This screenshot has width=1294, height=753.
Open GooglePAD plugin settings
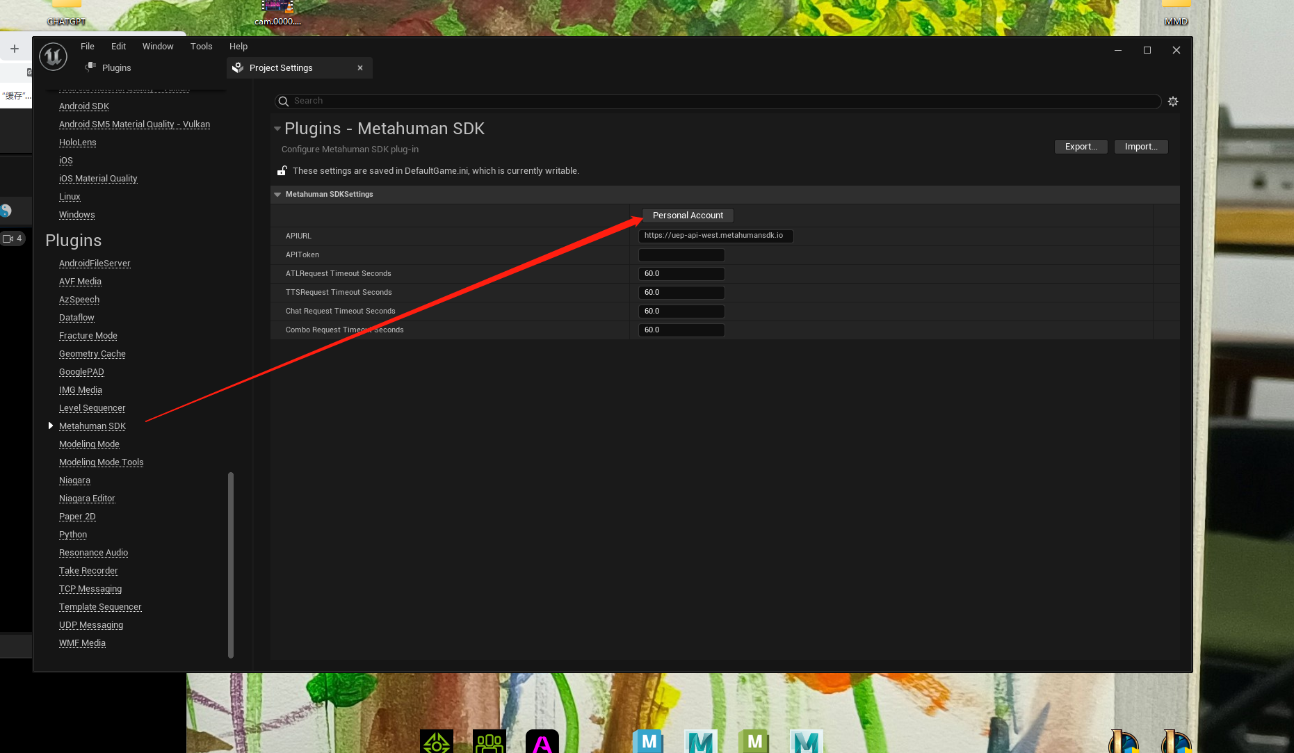pyautogui.click(x=81, y=372)
